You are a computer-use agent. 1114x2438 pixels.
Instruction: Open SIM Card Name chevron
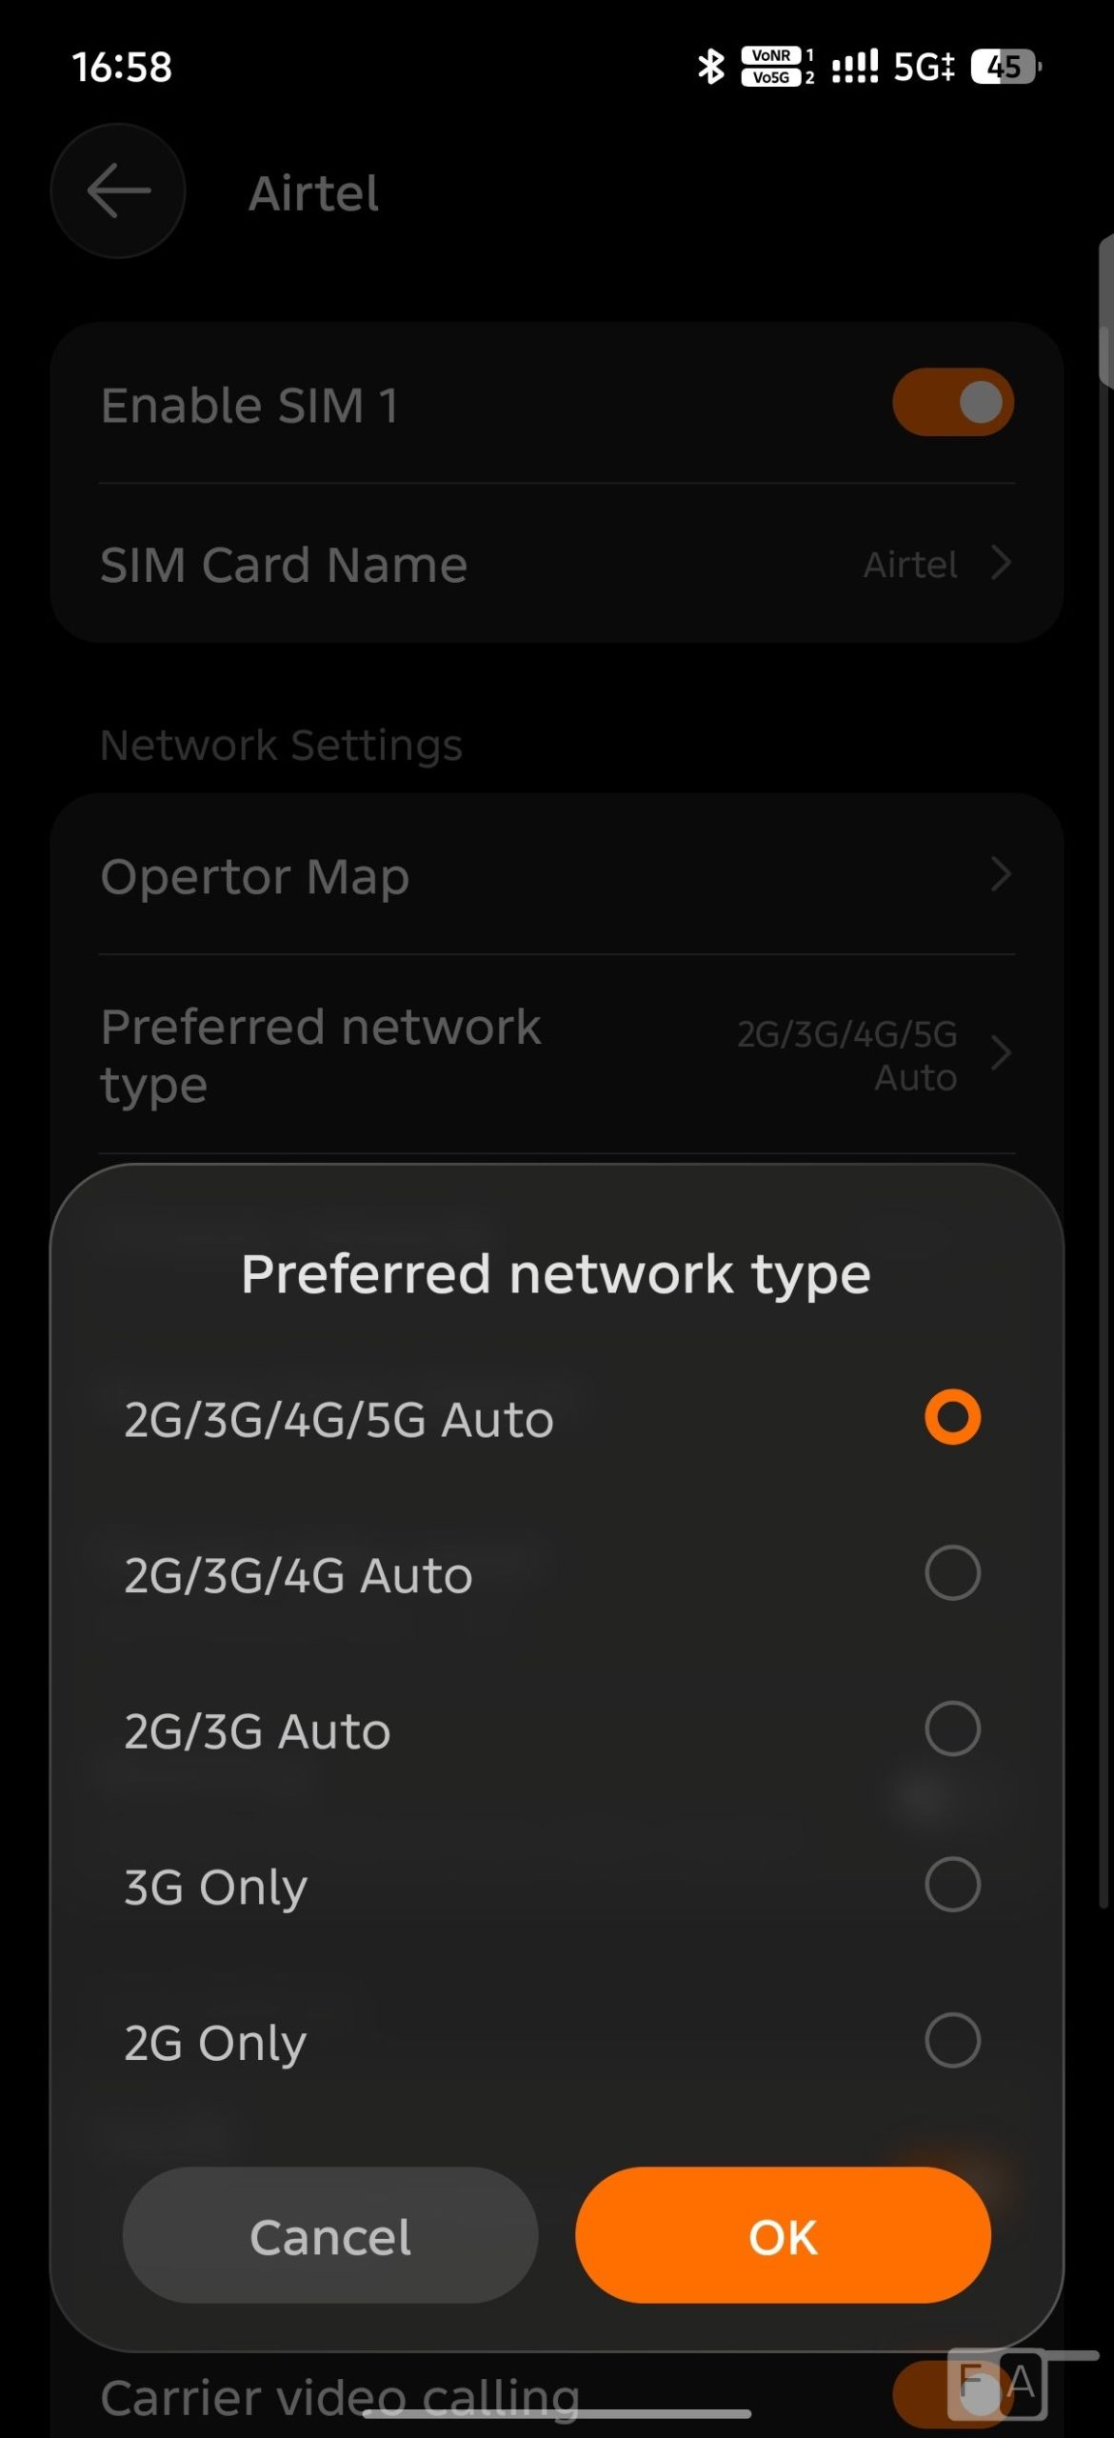point(1000,564)
